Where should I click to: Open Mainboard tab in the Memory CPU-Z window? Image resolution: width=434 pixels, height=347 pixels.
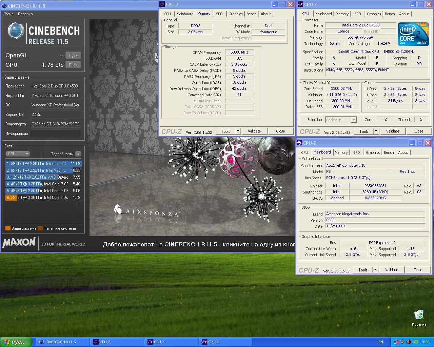(x=185, y=14)
